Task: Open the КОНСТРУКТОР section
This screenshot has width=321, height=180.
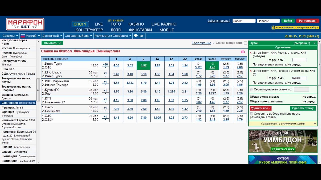Action: [x=89, y=30]
